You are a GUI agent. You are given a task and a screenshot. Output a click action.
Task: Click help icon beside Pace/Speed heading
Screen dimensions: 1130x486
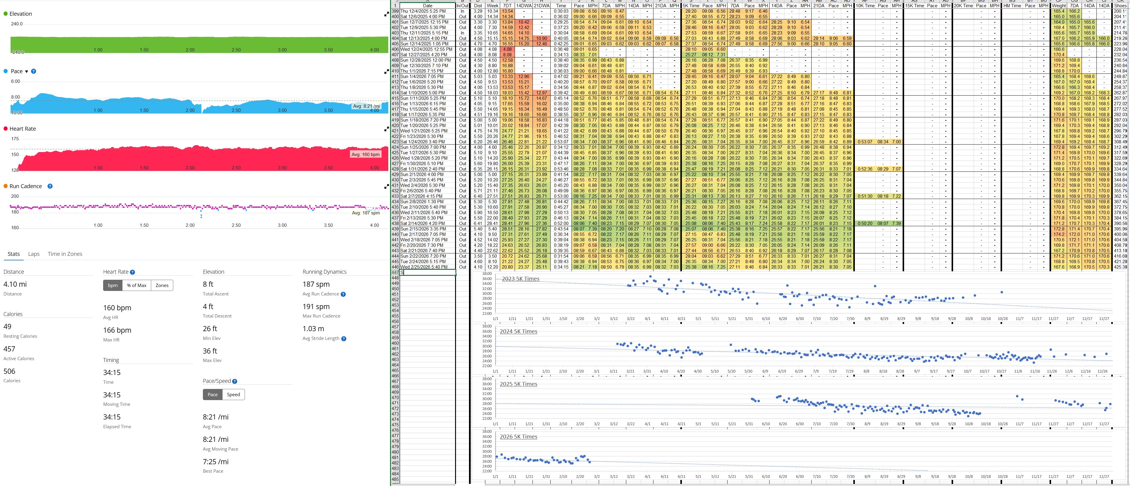235,382
